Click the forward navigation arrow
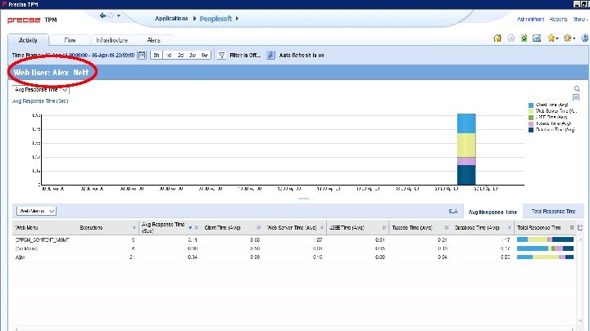The height and width of the screenshot is (331, 590). [x=111, y=16]
